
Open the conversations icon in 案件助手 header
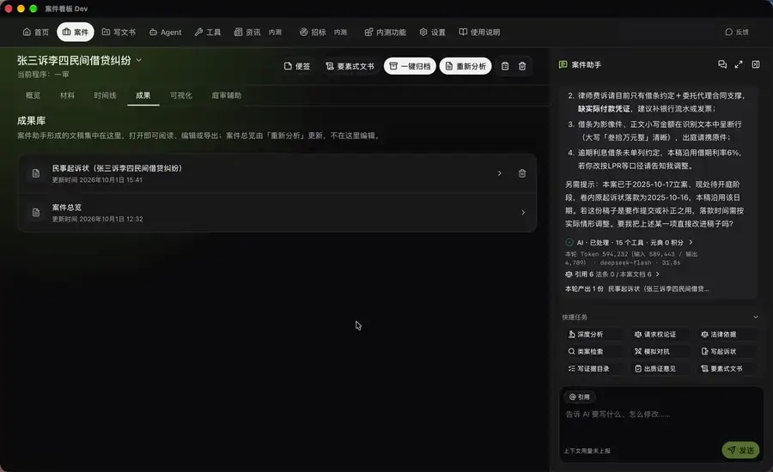(722, 64)
